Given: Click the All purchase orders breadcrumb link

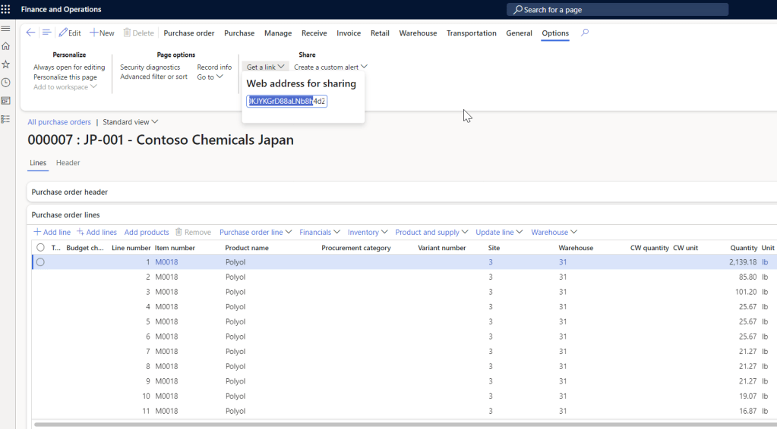Looking at the screenshot, I should pos(59,122).
